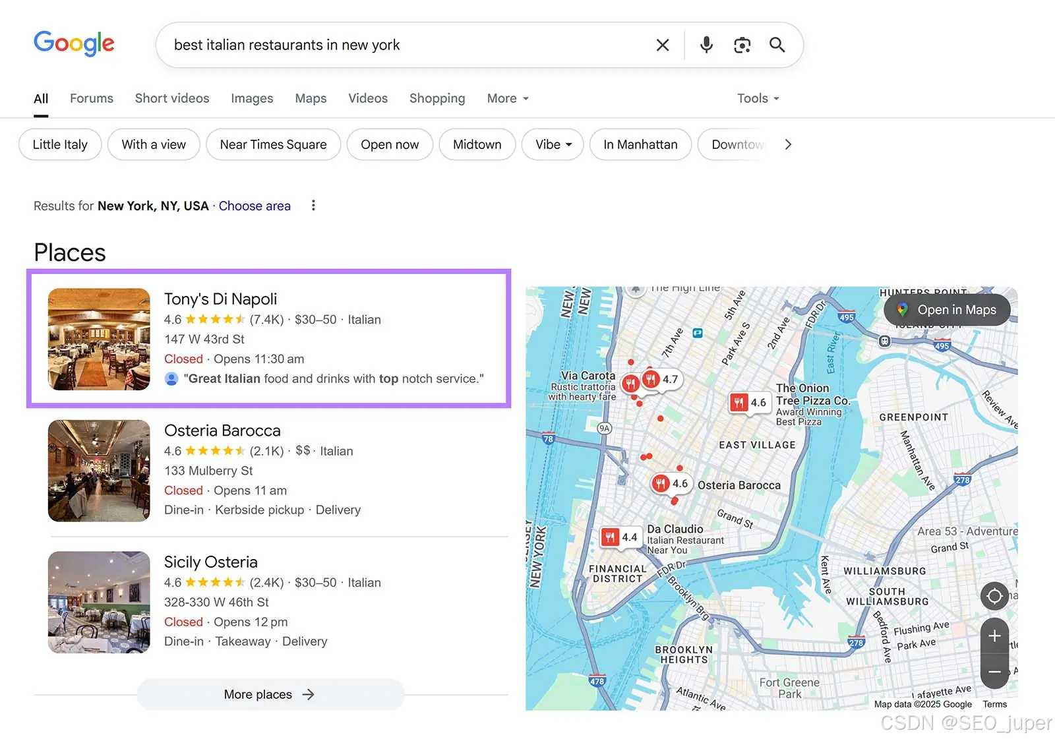
Task: Show more filter chips via right arrow
Action: point(788,144)
